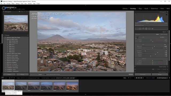Collapse the Basic panel

click(x=168, y=32)
